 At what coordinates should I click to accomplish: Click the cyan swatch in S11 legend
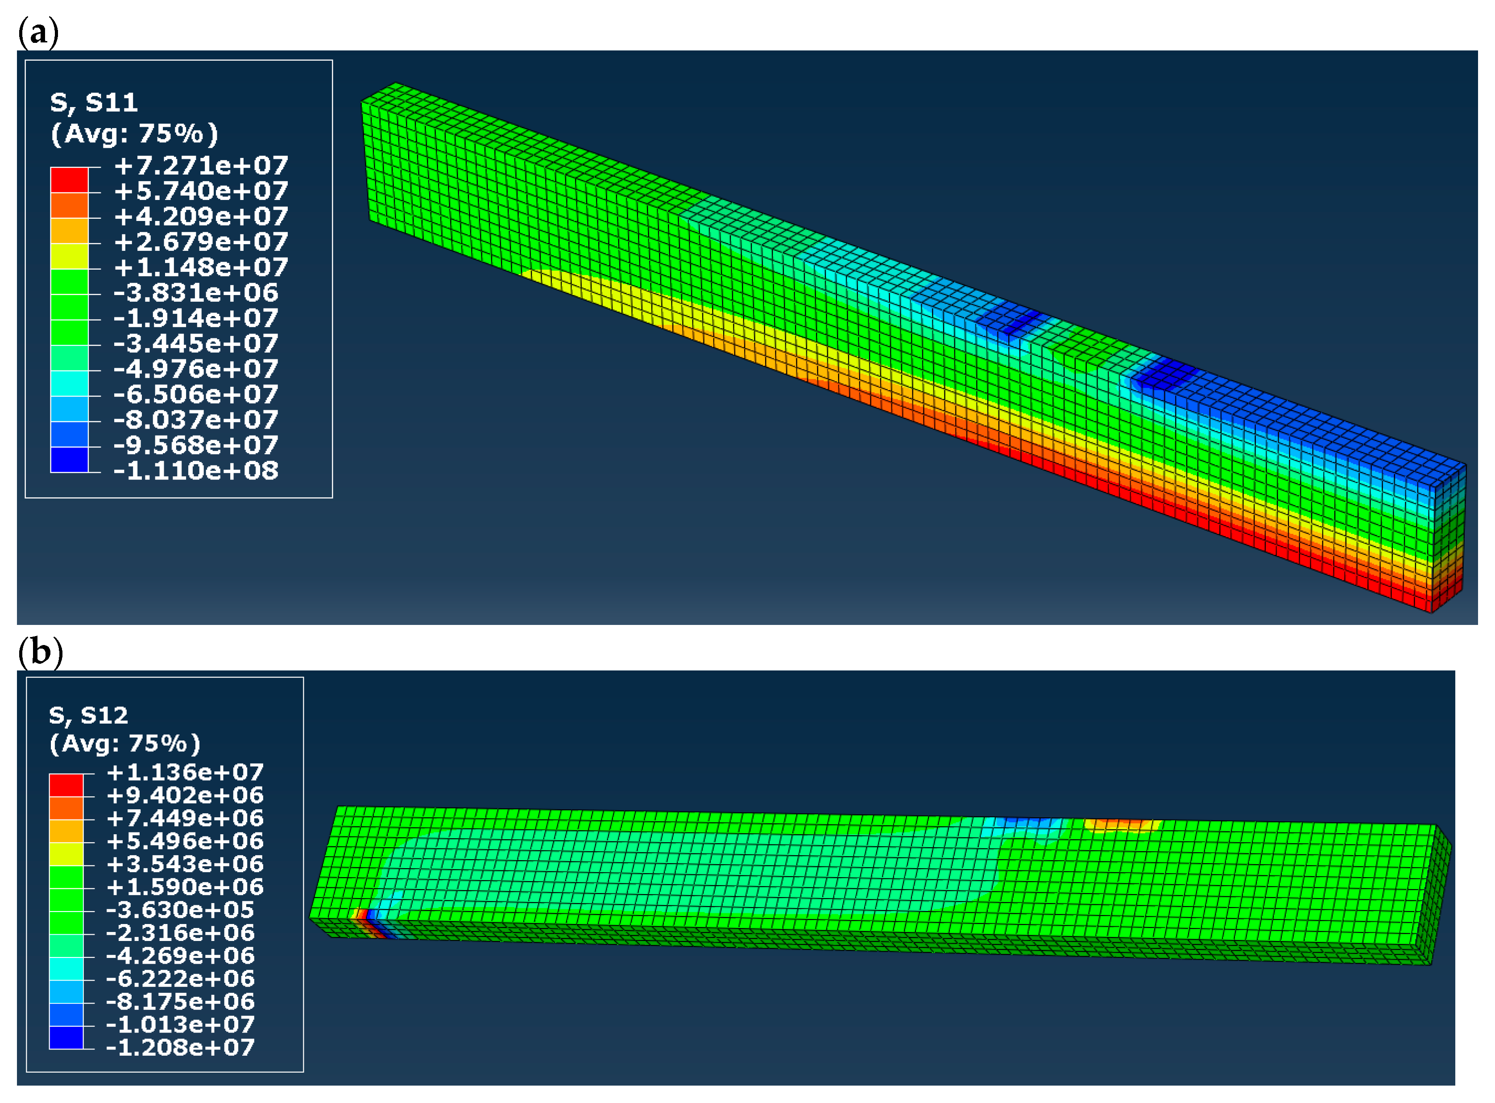70,383
